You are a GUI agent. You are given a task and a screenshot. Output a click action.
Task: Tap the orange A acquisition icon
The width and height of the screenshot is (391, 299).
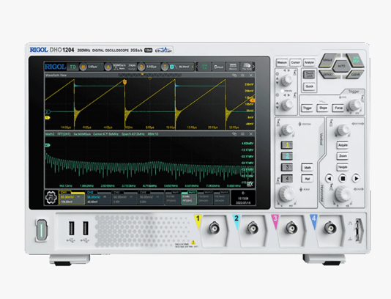point(108,67)
